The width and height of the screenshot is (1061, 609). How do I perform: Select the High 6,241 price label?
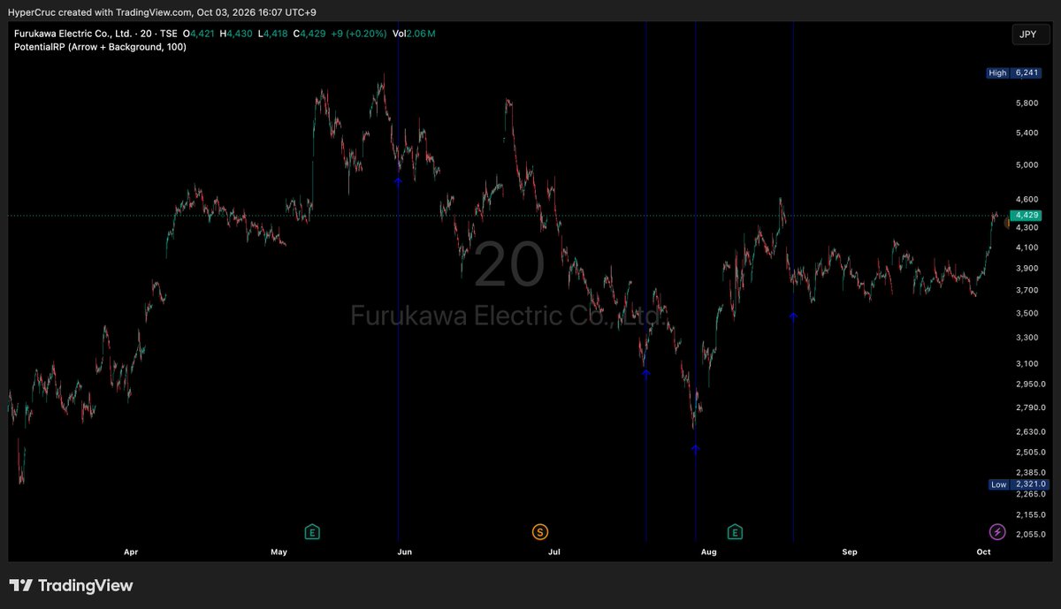1016,73
